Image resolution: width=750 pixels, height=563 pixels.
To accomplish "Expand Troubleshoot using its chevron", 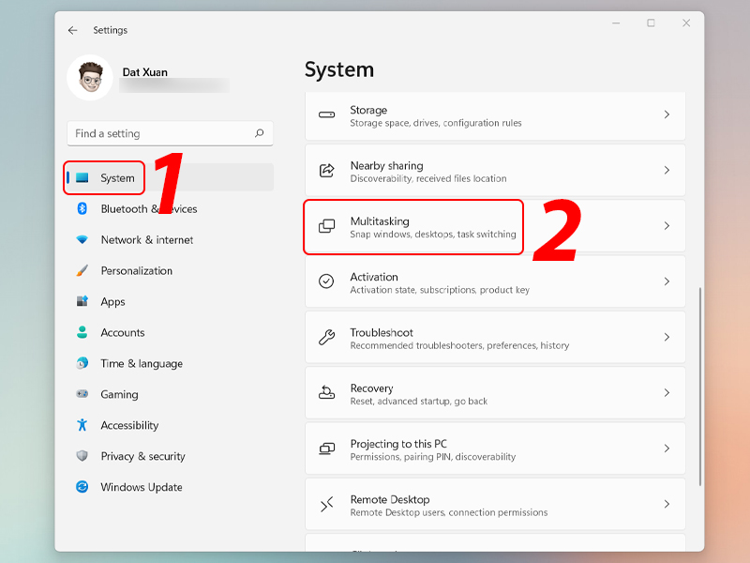I will pyautogui.click(x=667, y=337).
